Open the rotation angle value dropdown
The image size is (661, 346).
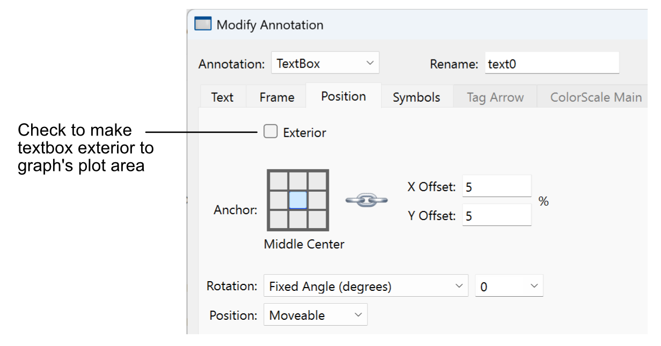pyautogui.click(x=509, y=286)
